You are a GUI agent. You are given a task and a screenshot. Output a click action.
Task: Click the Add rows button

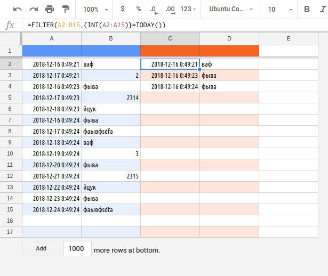(x=41, y=248)
